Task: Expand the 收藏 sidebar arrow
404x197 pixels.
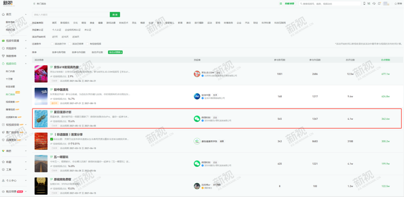Action: click(x=26, y=162)
